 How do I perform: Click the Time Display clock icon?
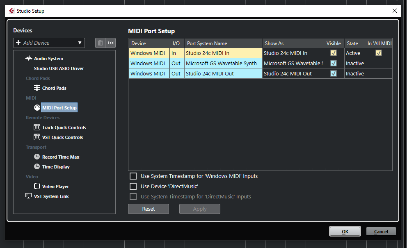click(x=37, y=166)
